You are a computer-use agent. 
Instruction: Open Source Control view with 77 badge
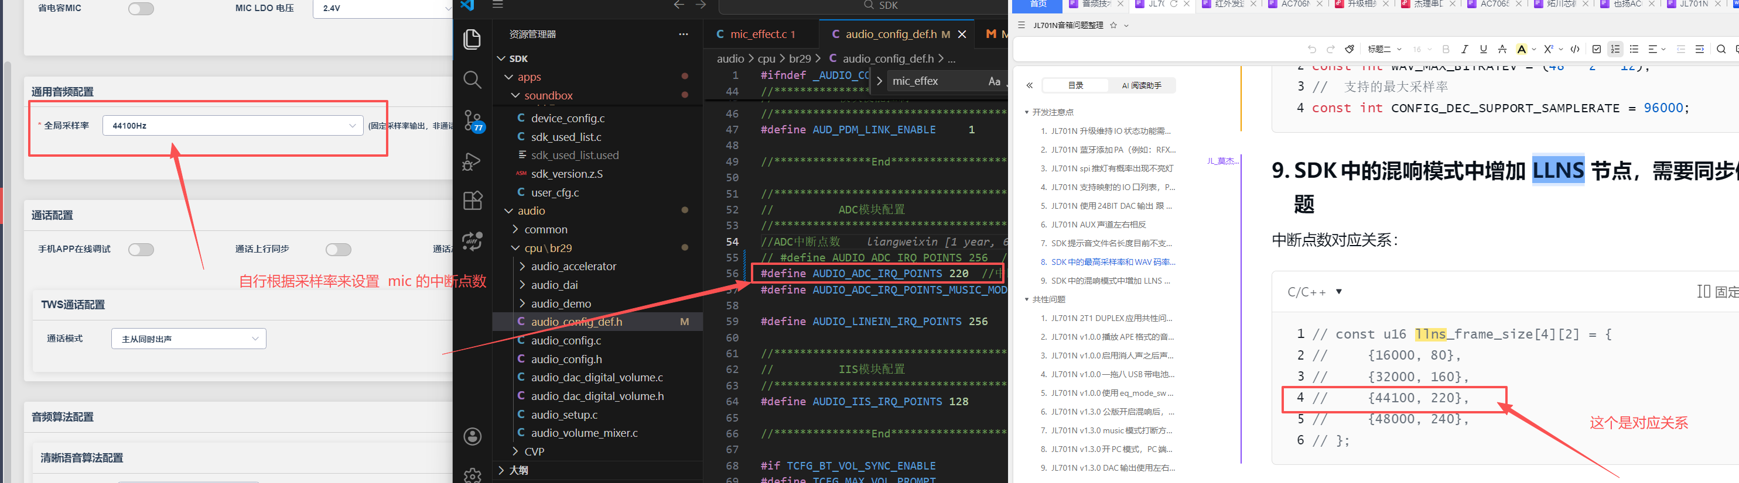click(x=473, y=121)
